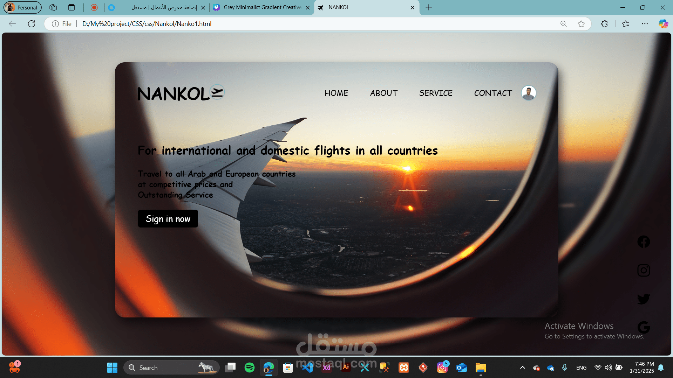673x378 pixels.
Task: Open Task View from the taskbar
Action: click(230, 367)
